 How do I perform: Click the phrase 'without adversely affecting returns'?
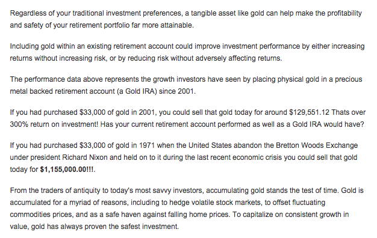(x=226, y=58)
